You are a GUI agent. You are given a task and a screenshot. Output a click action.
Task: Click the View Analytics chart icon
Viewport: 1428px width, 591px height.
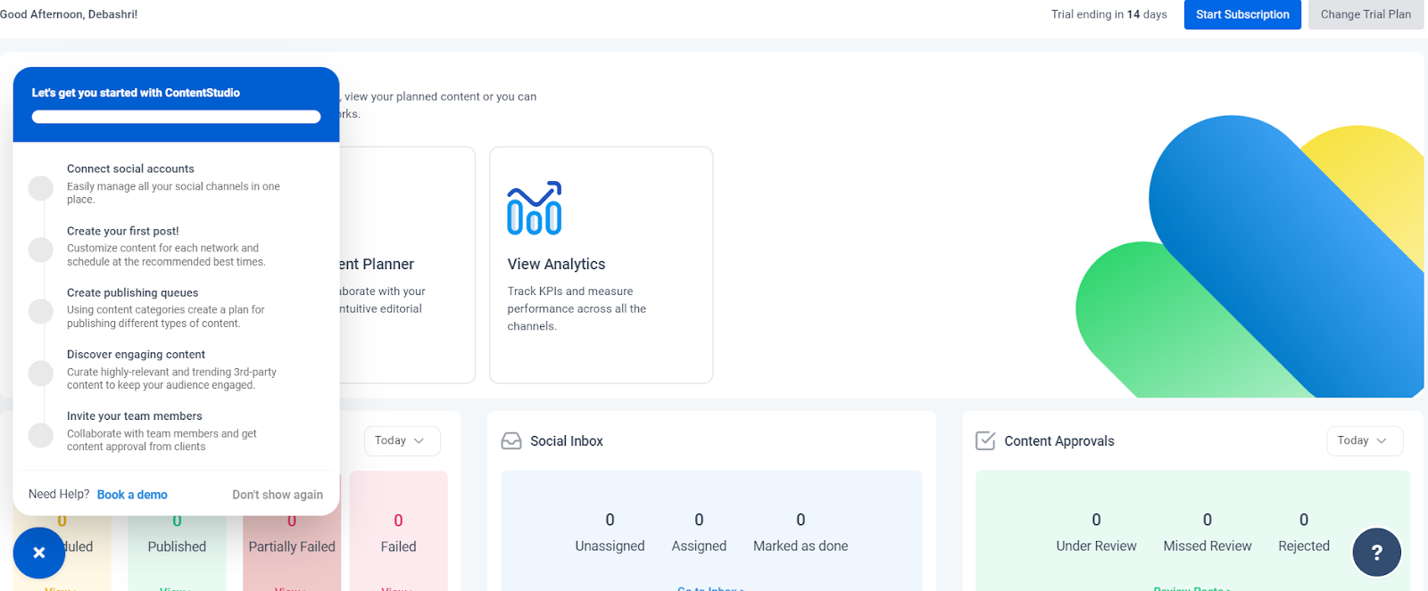coord(534,209)
